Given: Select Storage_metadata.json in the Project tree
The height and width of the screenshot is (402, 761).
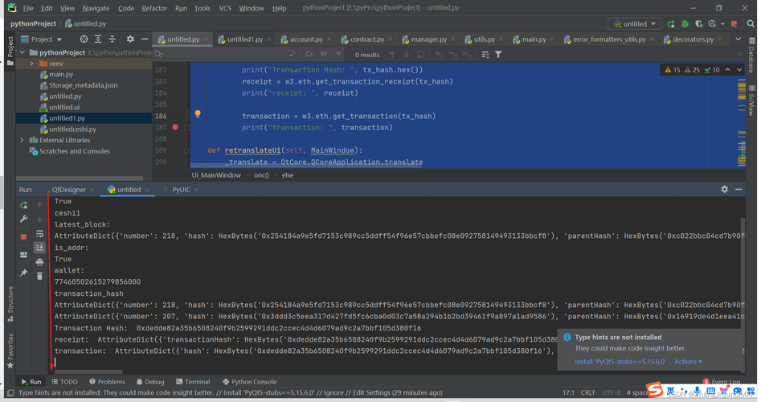Looking at the screenshot, I should (x=83, y=85).
